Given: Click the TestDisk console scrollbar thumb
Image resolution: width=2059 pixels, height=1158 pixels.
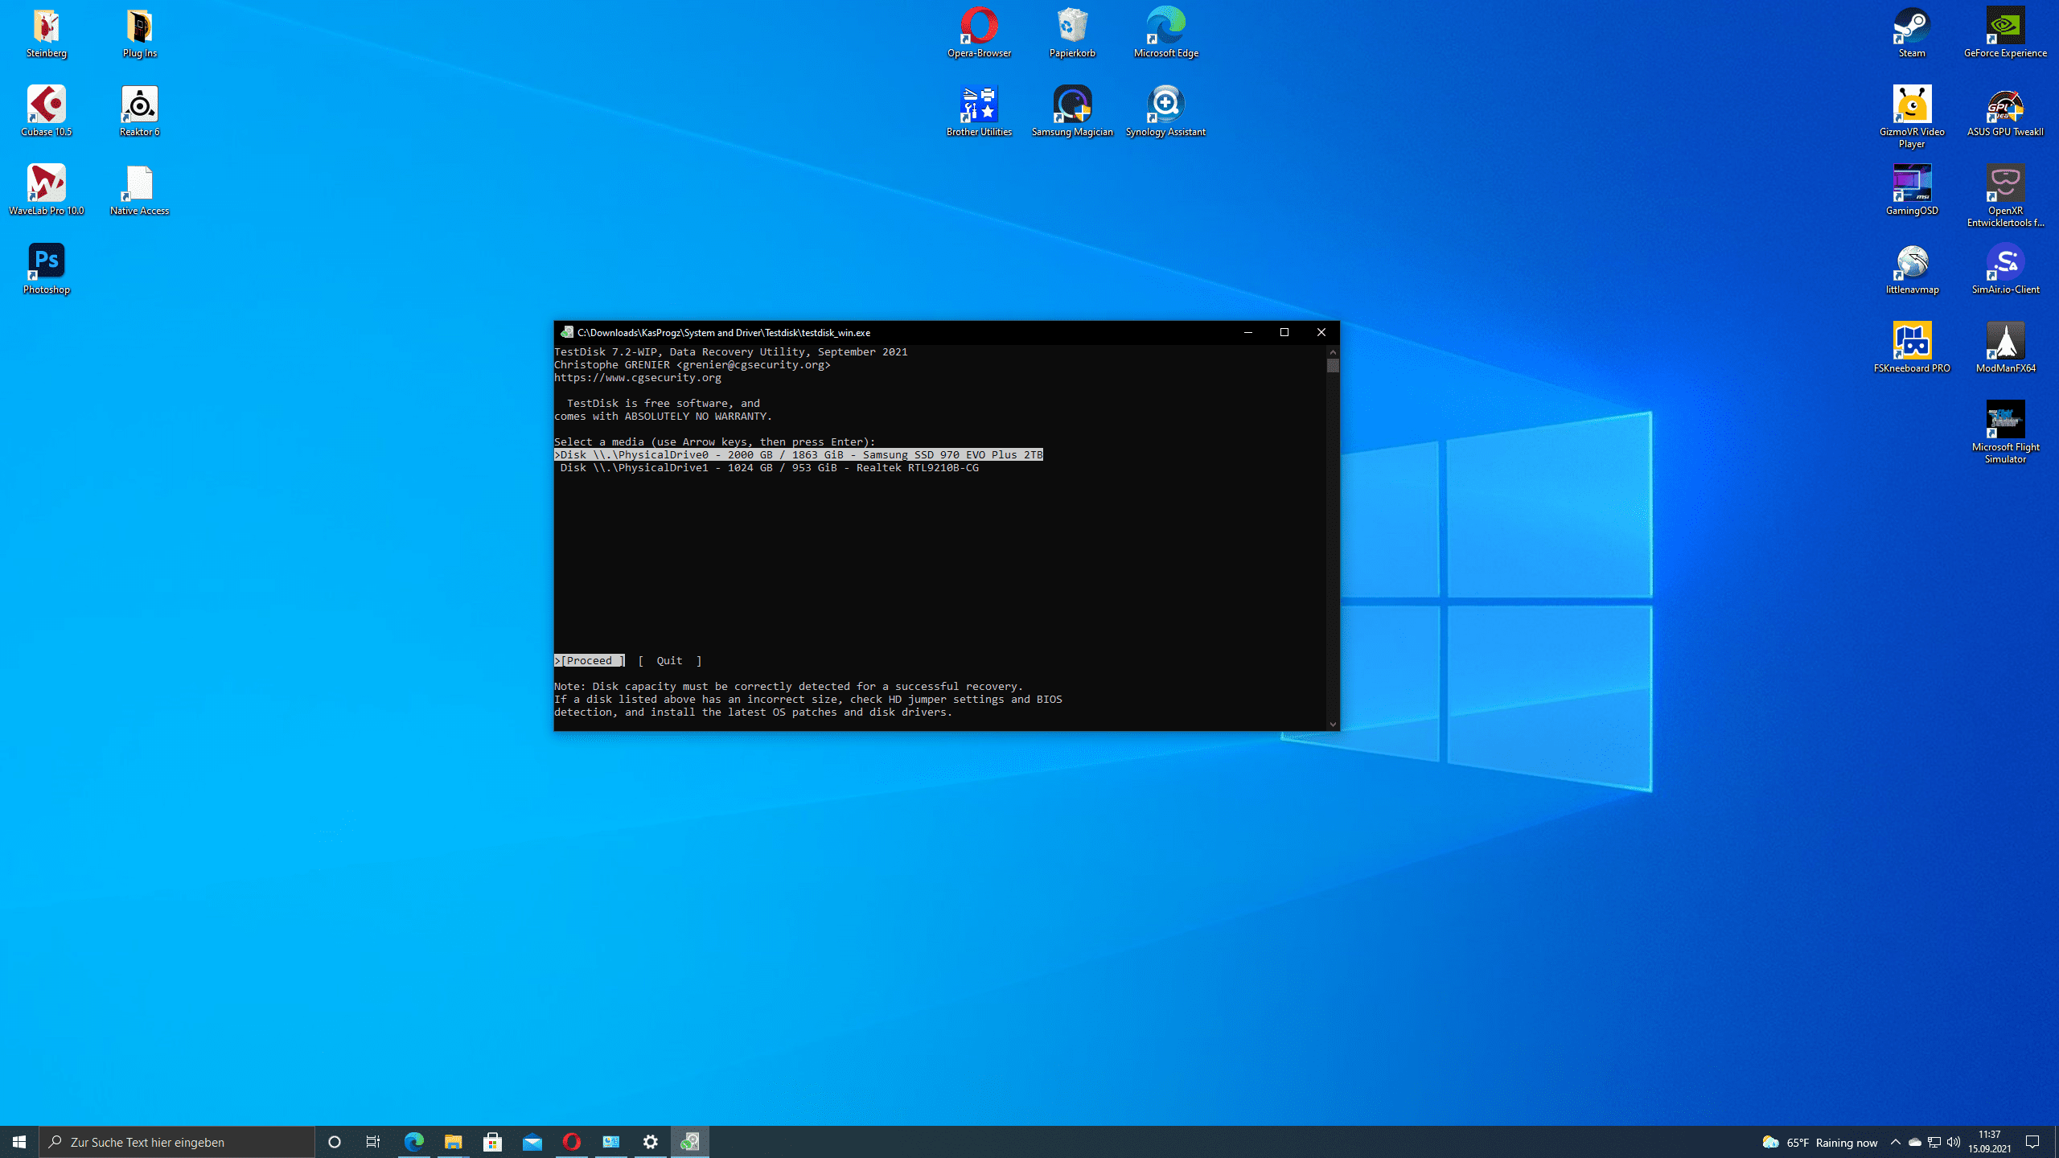Looking at the screenshot, I should coord(1333,365).
